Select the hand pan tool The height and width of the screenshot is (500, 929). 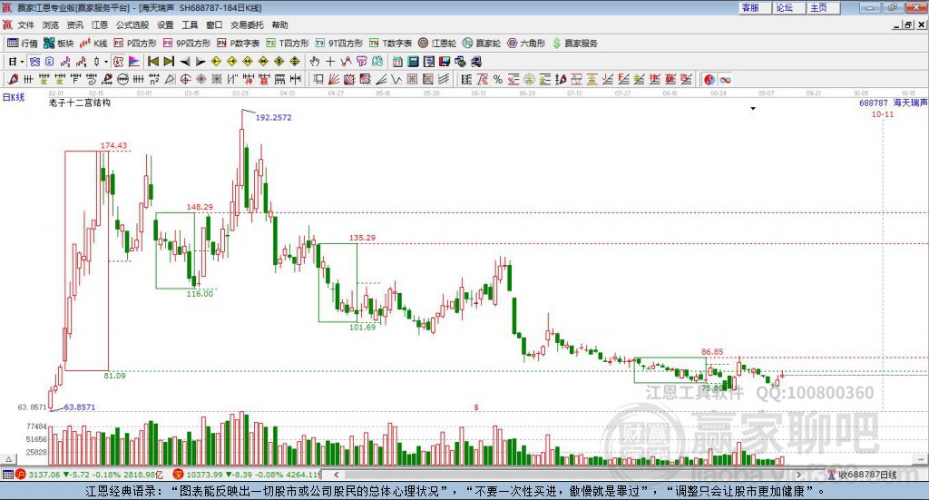pos(315,62)
